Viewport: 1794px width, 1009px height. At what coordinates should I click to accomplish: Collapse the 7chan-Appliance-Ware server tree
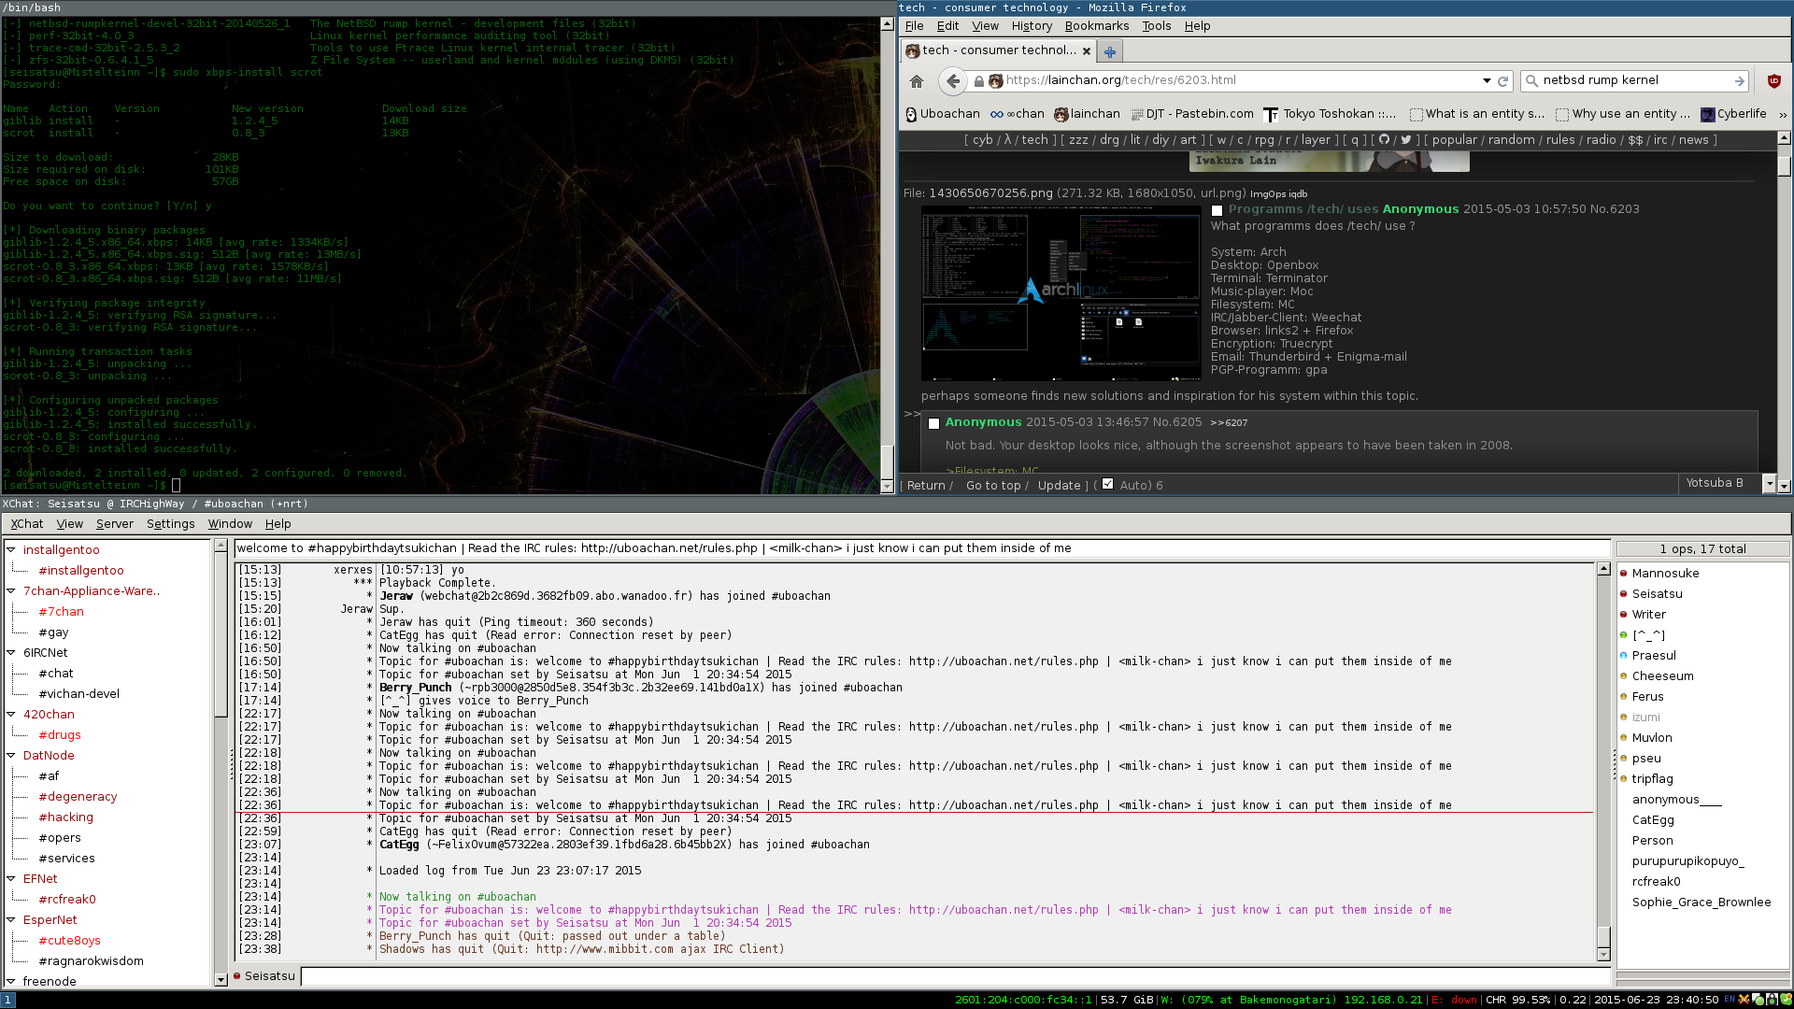point(11,591)
